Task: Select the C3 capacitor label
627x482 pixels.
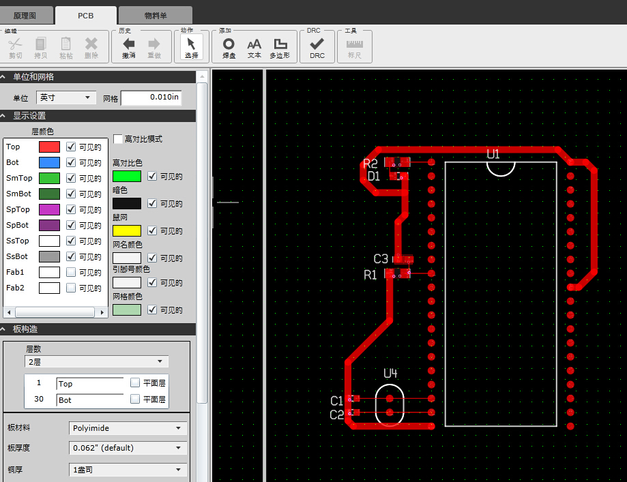Action: 381,259
